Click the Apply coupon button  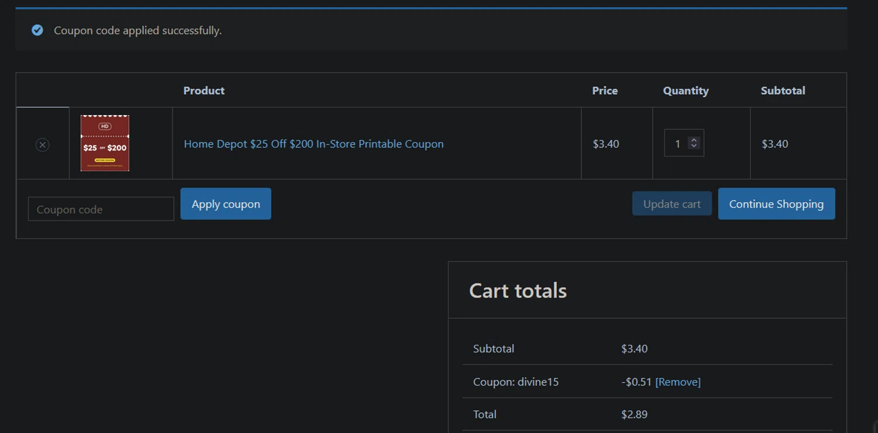pyautogui.click(x=225, y=204)
